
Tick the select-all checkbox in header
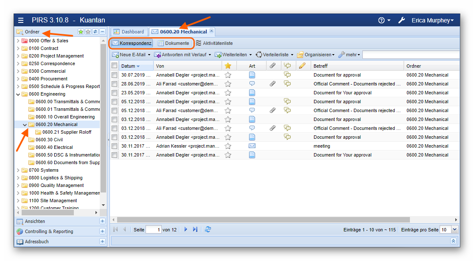point(115,66)
